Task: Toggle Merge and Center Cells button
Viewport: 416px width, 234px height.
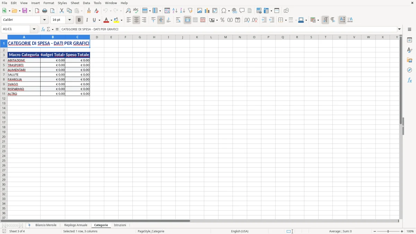Action: (x=188, y=20)
